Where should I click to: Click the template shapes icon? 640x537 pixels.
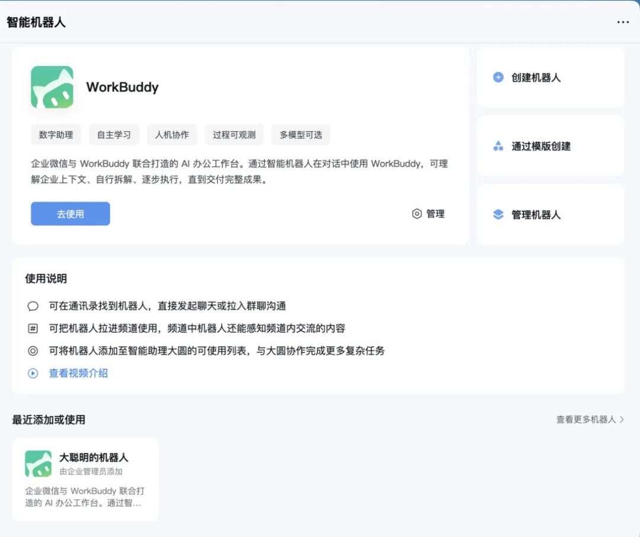pyautogui.click(x=498, y=146)
